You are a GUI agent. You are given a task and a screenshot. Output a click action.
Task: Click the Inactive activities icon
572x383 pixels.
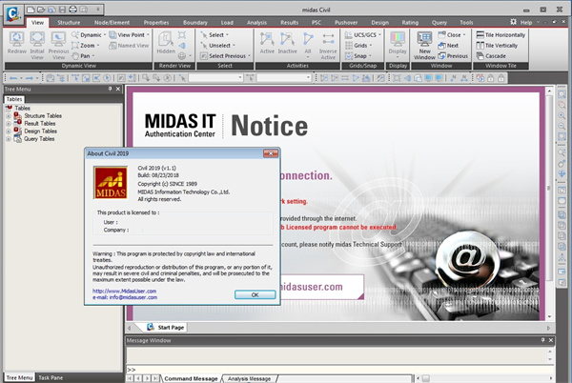click(288, 43)
